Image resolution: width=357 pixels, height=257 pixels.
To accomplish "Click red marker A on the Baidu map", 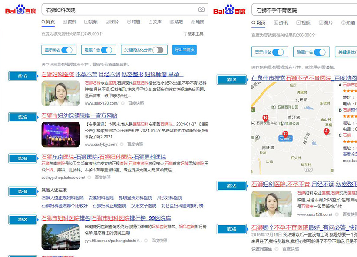I will tap(327, 132).
